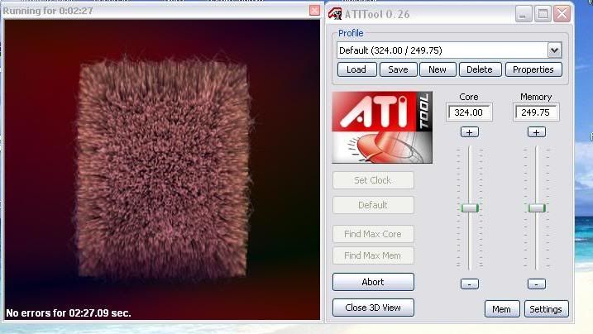Click the disabled Set Clock button

pyautogui.click(x=373, y=180)
